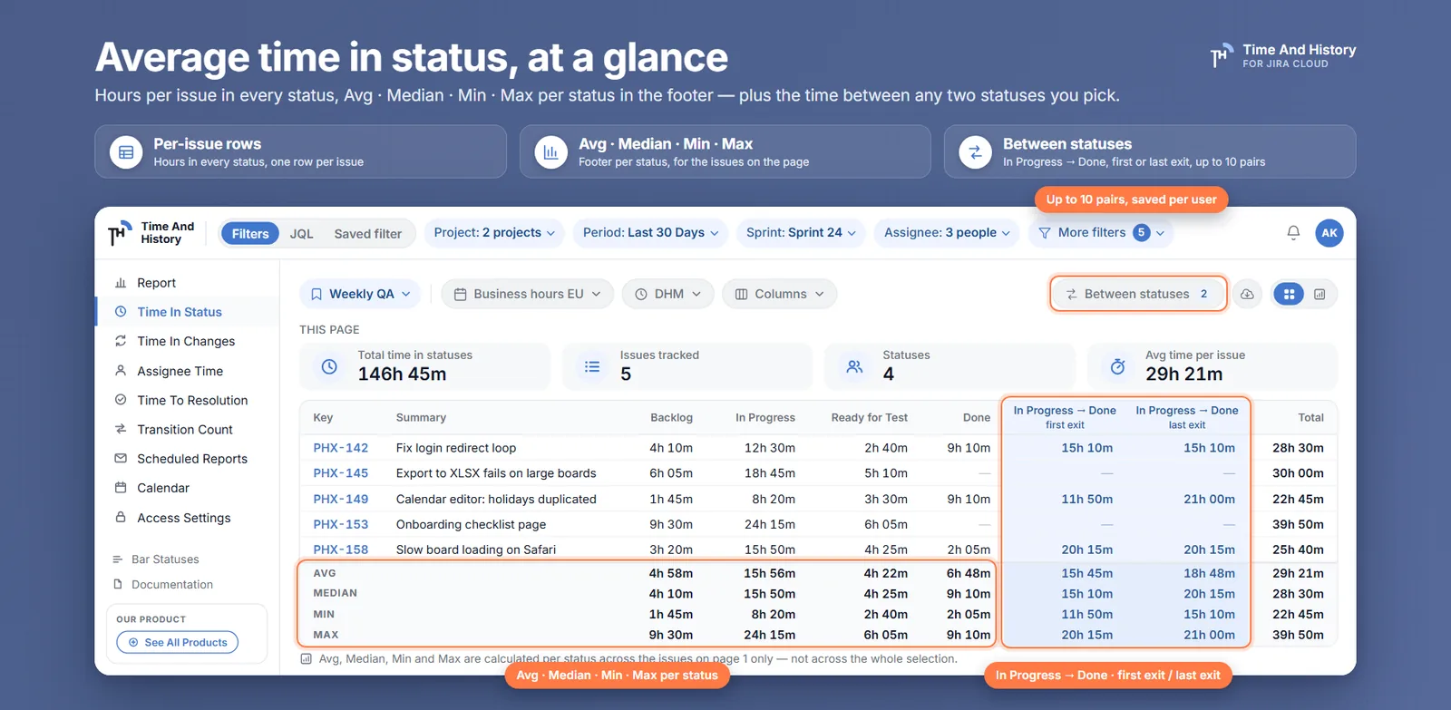Switch to Saved filter tab
Screen dimensions: 1451x710
point(367,233)
